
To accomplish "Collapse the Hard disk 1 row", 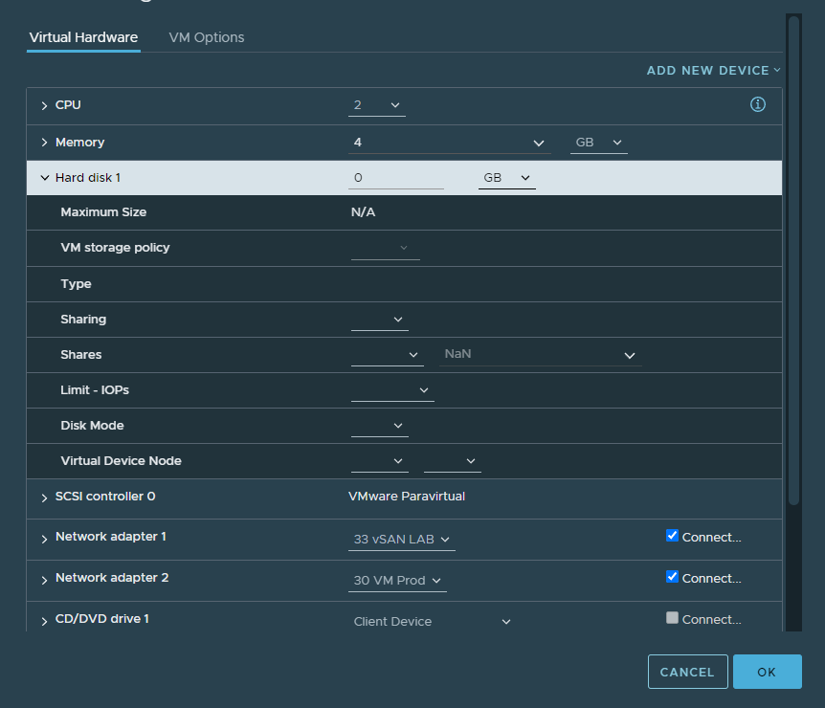I will click(x=44, y=178).
